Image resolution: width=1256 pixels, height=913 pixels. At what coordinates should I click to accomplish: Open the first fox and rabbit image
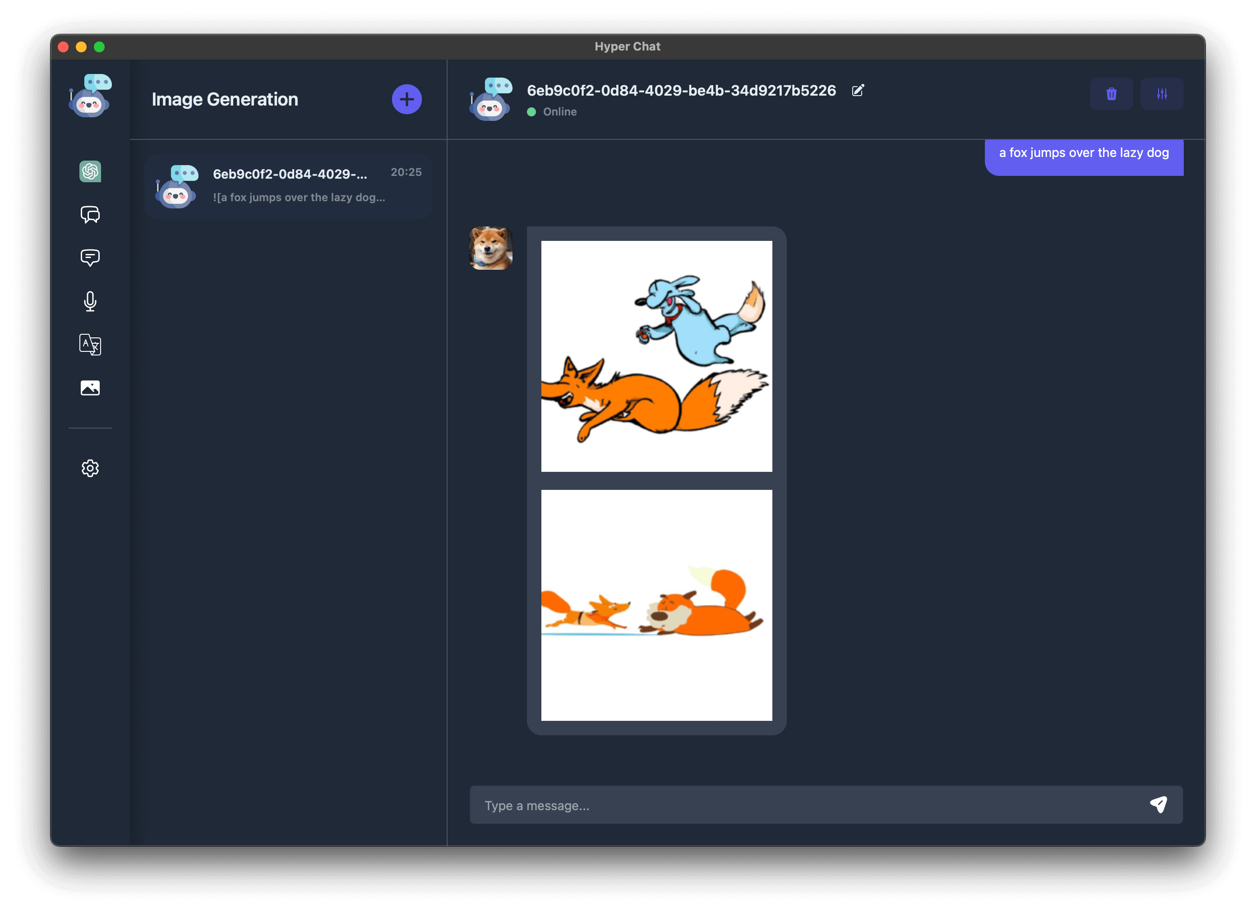656,355
